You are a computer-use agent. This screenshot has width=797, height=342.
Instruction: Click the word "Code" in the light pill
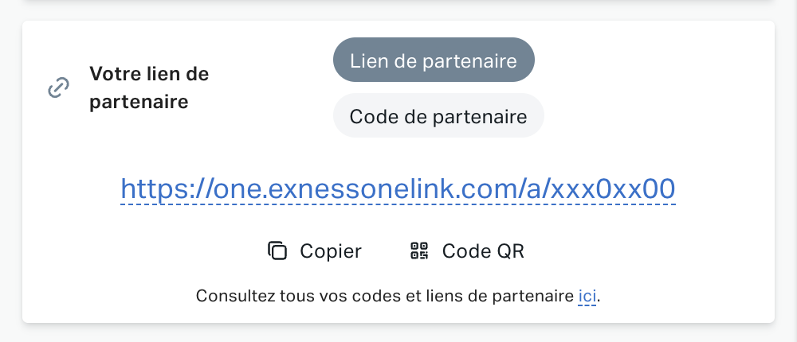coord(373,116)
